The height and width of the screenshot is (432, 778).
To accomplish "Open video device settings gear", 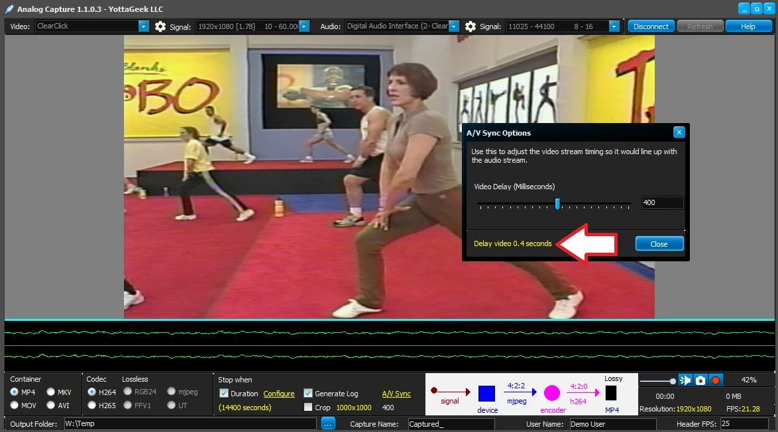I will tap(160, 26).
